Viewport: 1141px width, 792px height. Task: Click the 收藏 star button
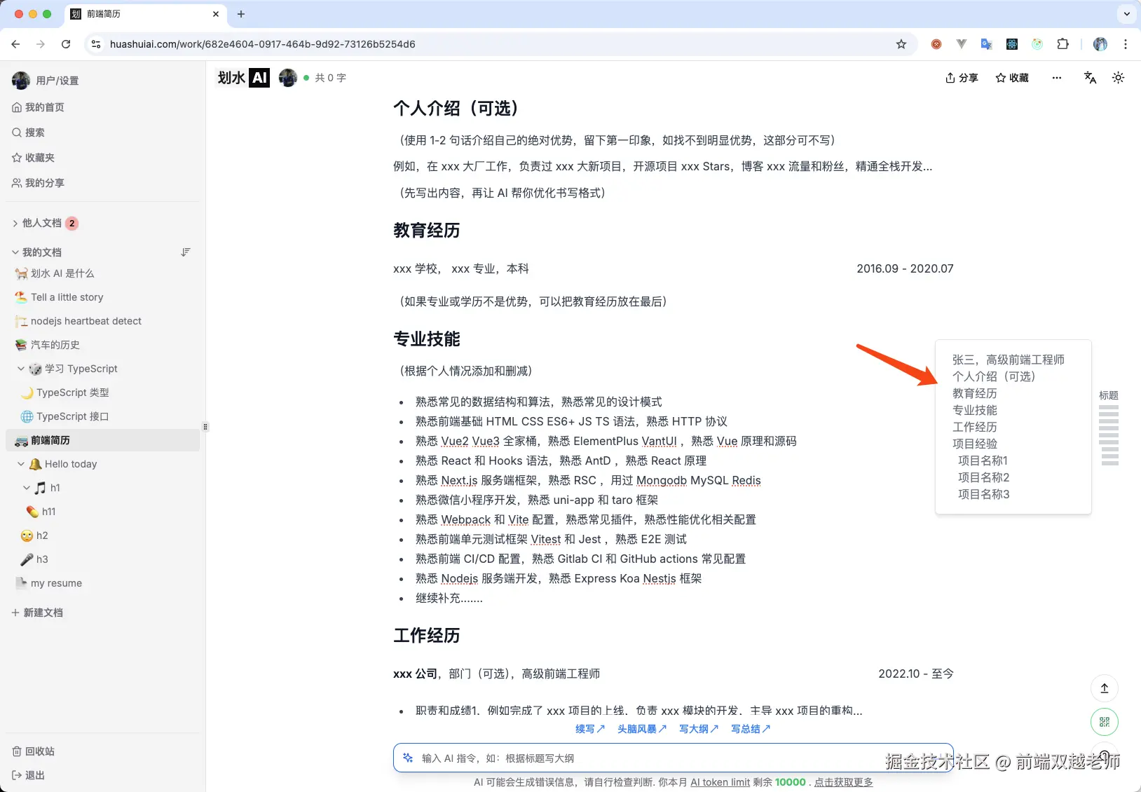click(1012, 78)
